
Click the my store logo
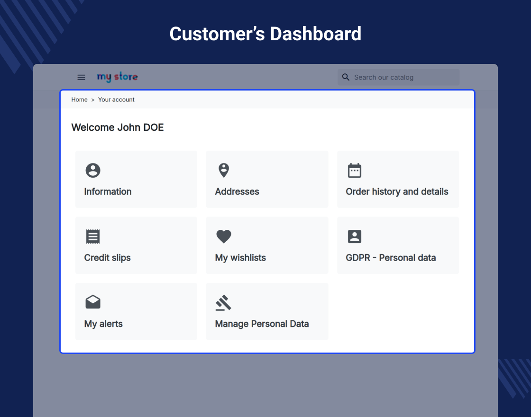coord(118,77)
